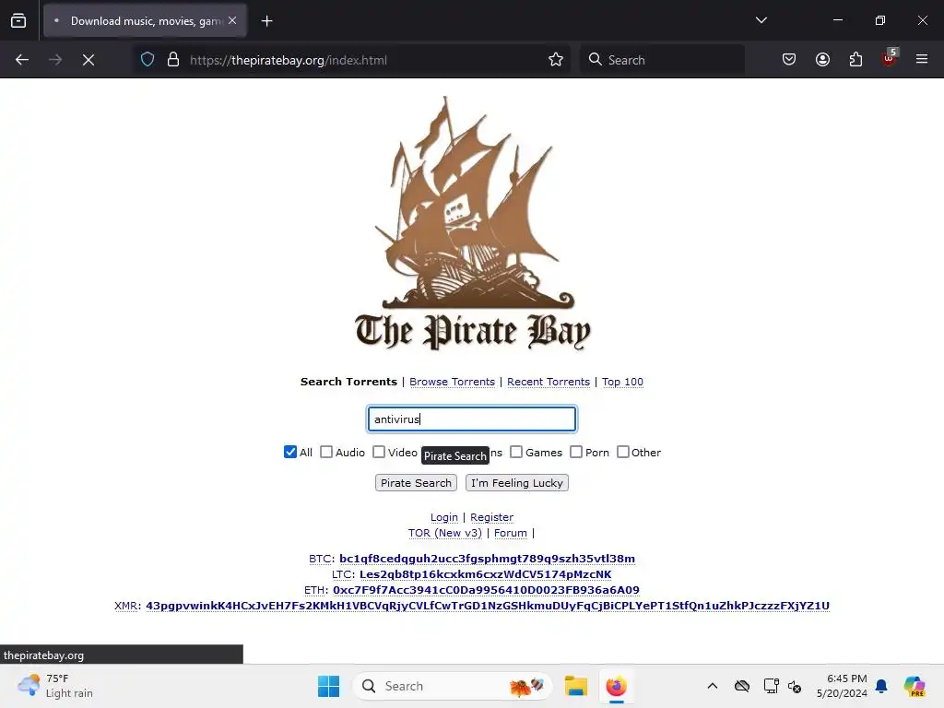The image size is (944, 708).
Task: Click the BTC donation address
Action: point(487,559)
